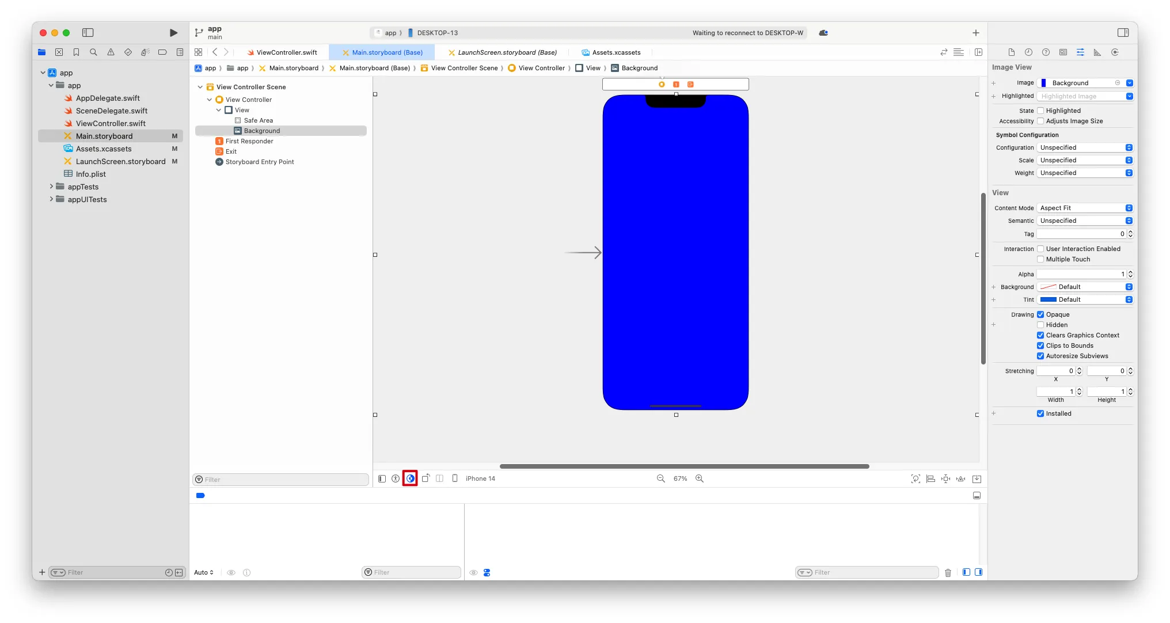The width and height of the screenshot is (1170, 623).
Task: Clear the console with the trash icon
Action: [x=948, y=572]
